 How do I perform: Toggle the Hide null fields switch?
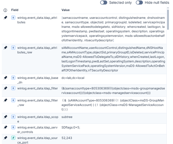point(139,3)
